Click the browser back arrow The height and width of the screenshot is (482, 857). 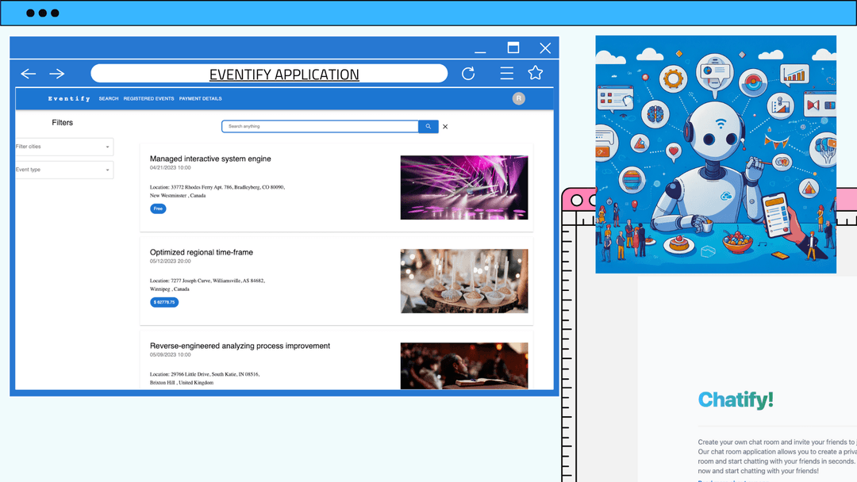pyautogui.click(x=29, y=74)
